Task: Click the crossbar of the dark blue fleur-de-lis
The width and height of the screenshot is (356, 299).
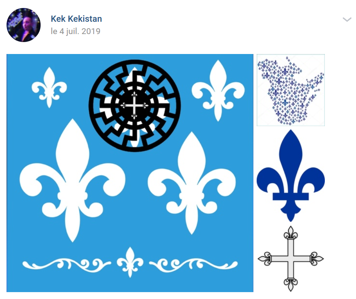Action: coord(291,196)
